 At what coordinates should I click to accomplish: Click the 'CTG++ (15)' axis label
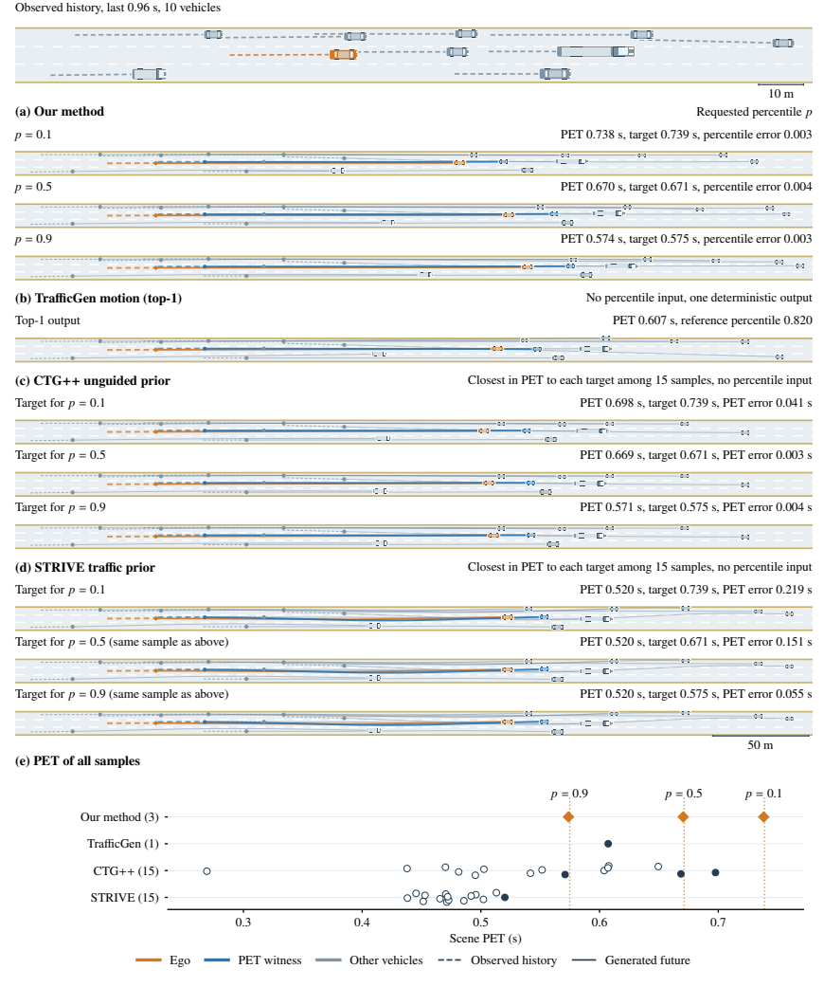126,871
